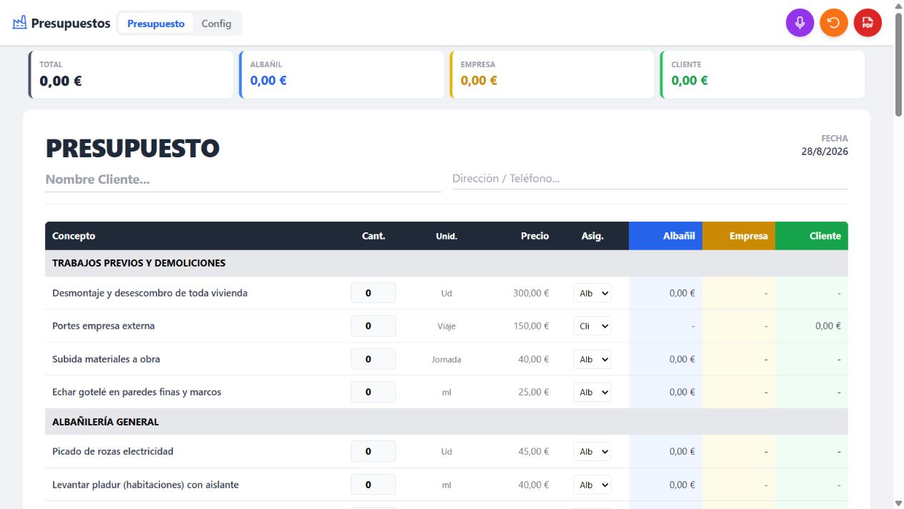Focus the Nombre Cliente input field

[243, 179]
